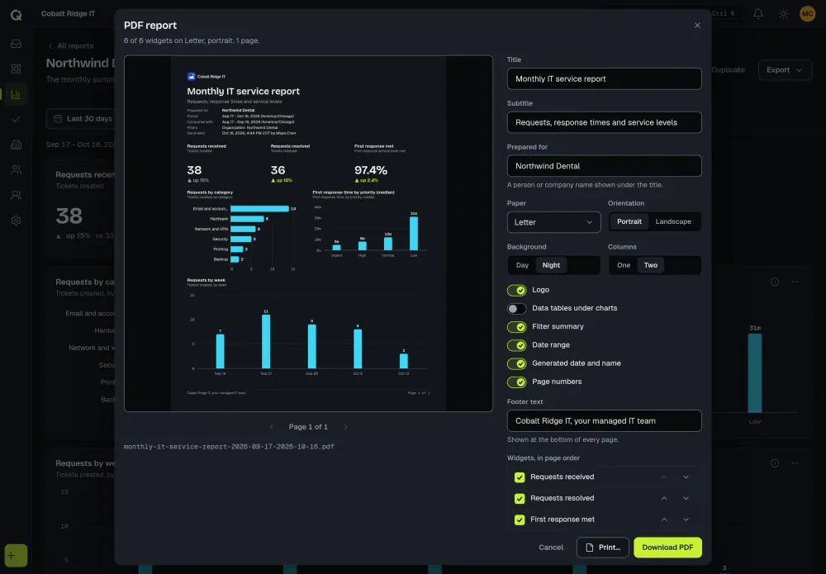This screenshot has height=574, width=826.
Task: Open the team users icon in sidebar
Action: point(16,196)
